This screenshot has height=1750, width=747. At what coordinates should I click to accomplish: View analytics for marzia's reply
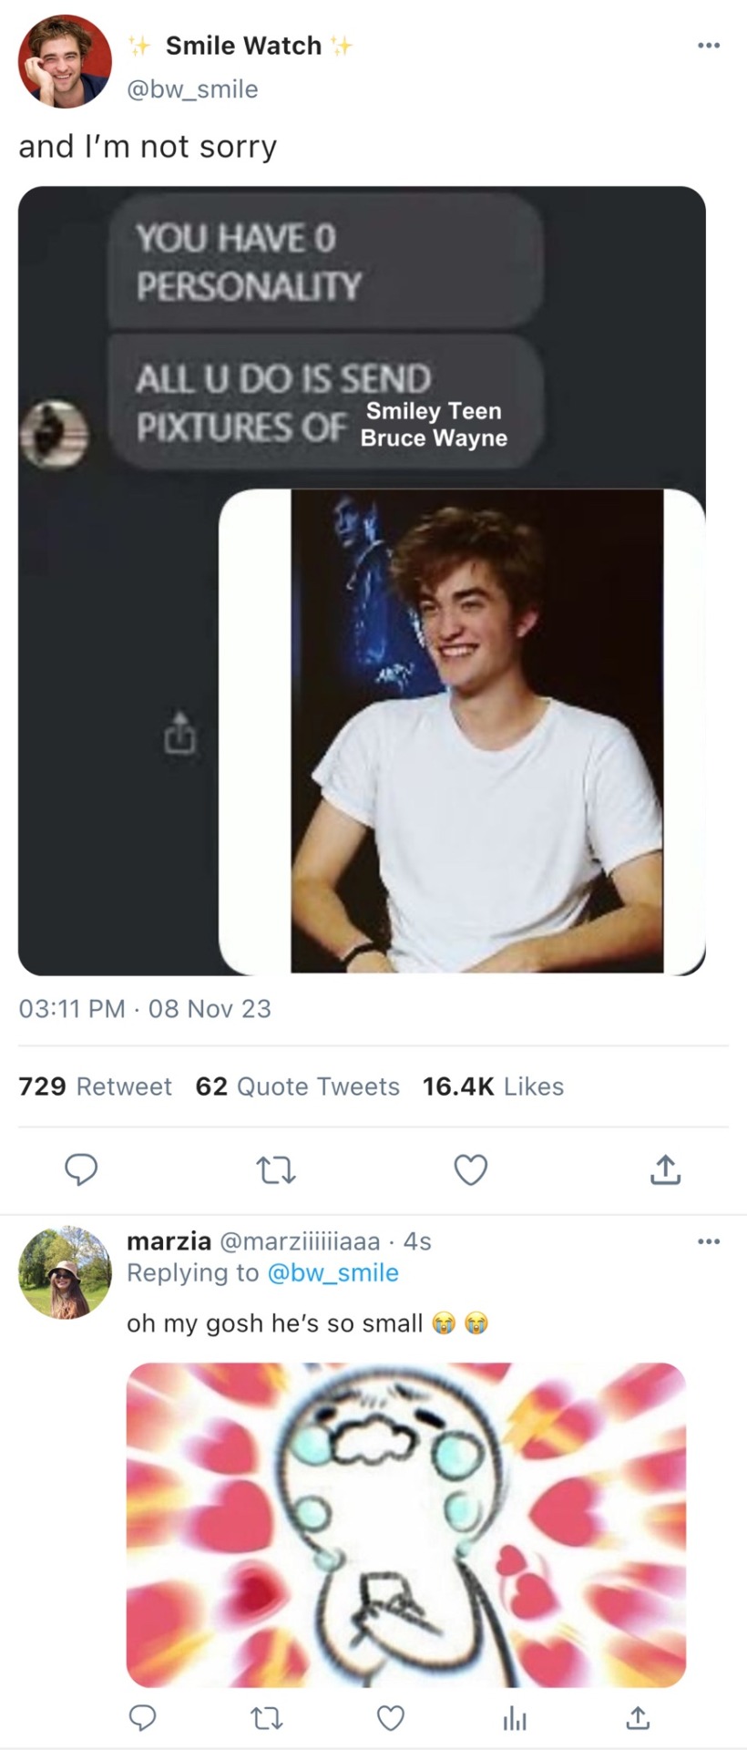pos(515,1718)
